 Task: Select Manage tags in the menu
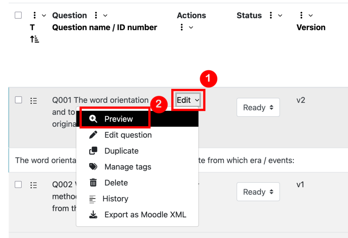[127, 167]
